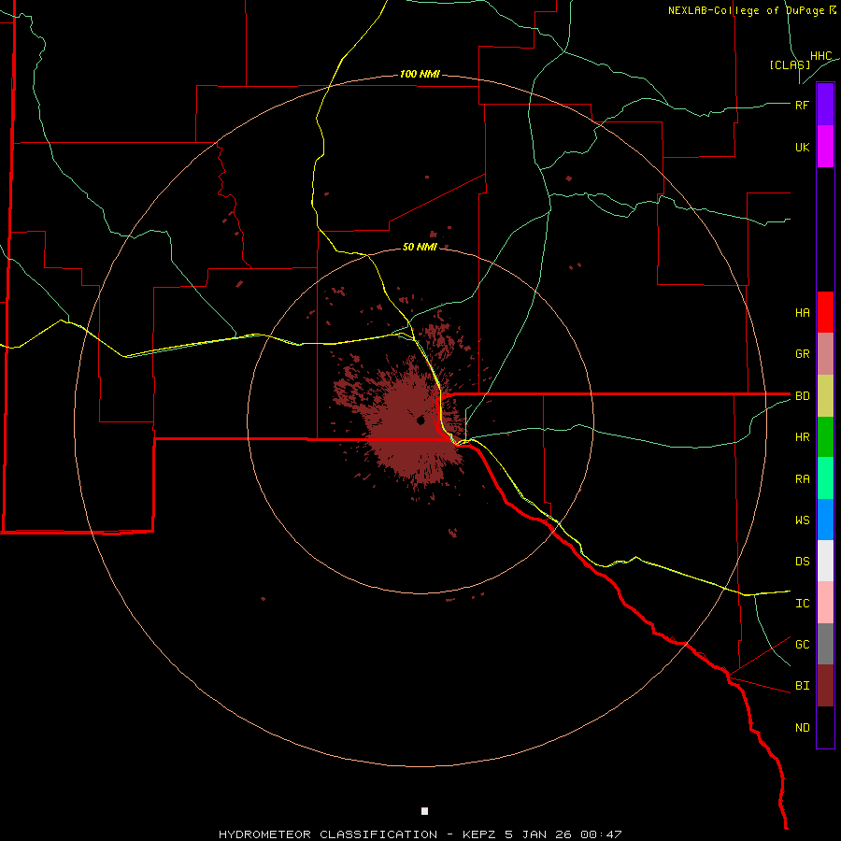This screenshot has width=841, height=841.
Task: Click the 50 NMI range ring label
Action: click(420, 247)
